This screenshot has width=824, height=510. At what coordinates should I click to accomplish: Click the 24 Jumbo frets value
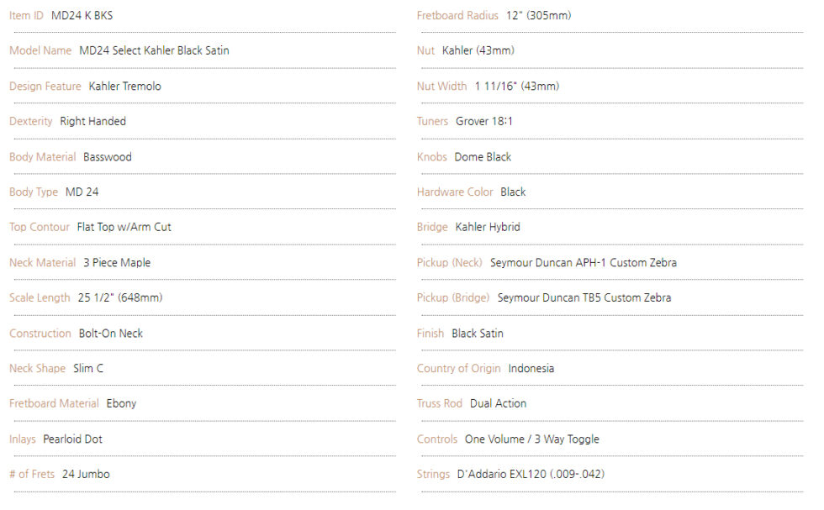[86, 475]
